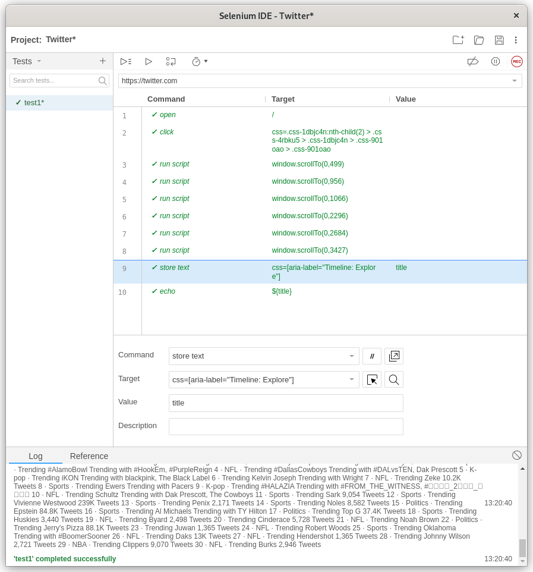533x572 pixels.
Task: Select the click command row
Action: pyautogui.click(x=320, y=140)
